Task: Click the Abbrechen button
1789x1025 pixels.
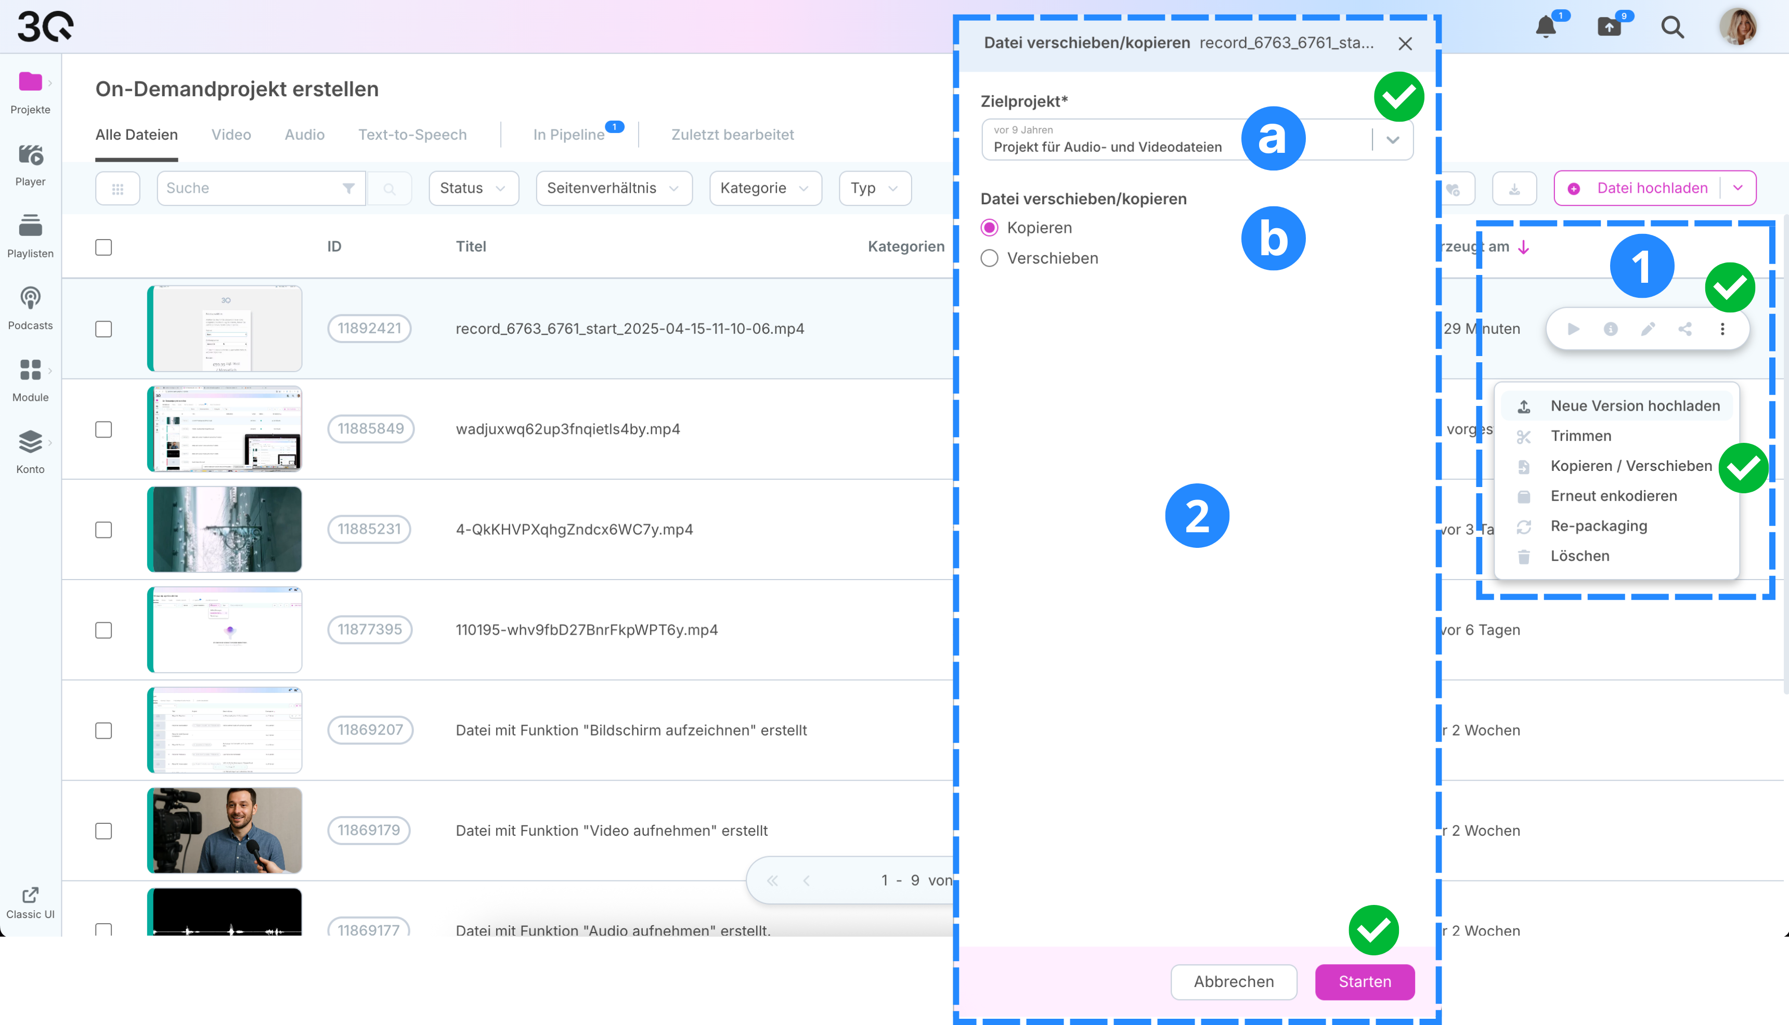Action: coord(1233,981)
